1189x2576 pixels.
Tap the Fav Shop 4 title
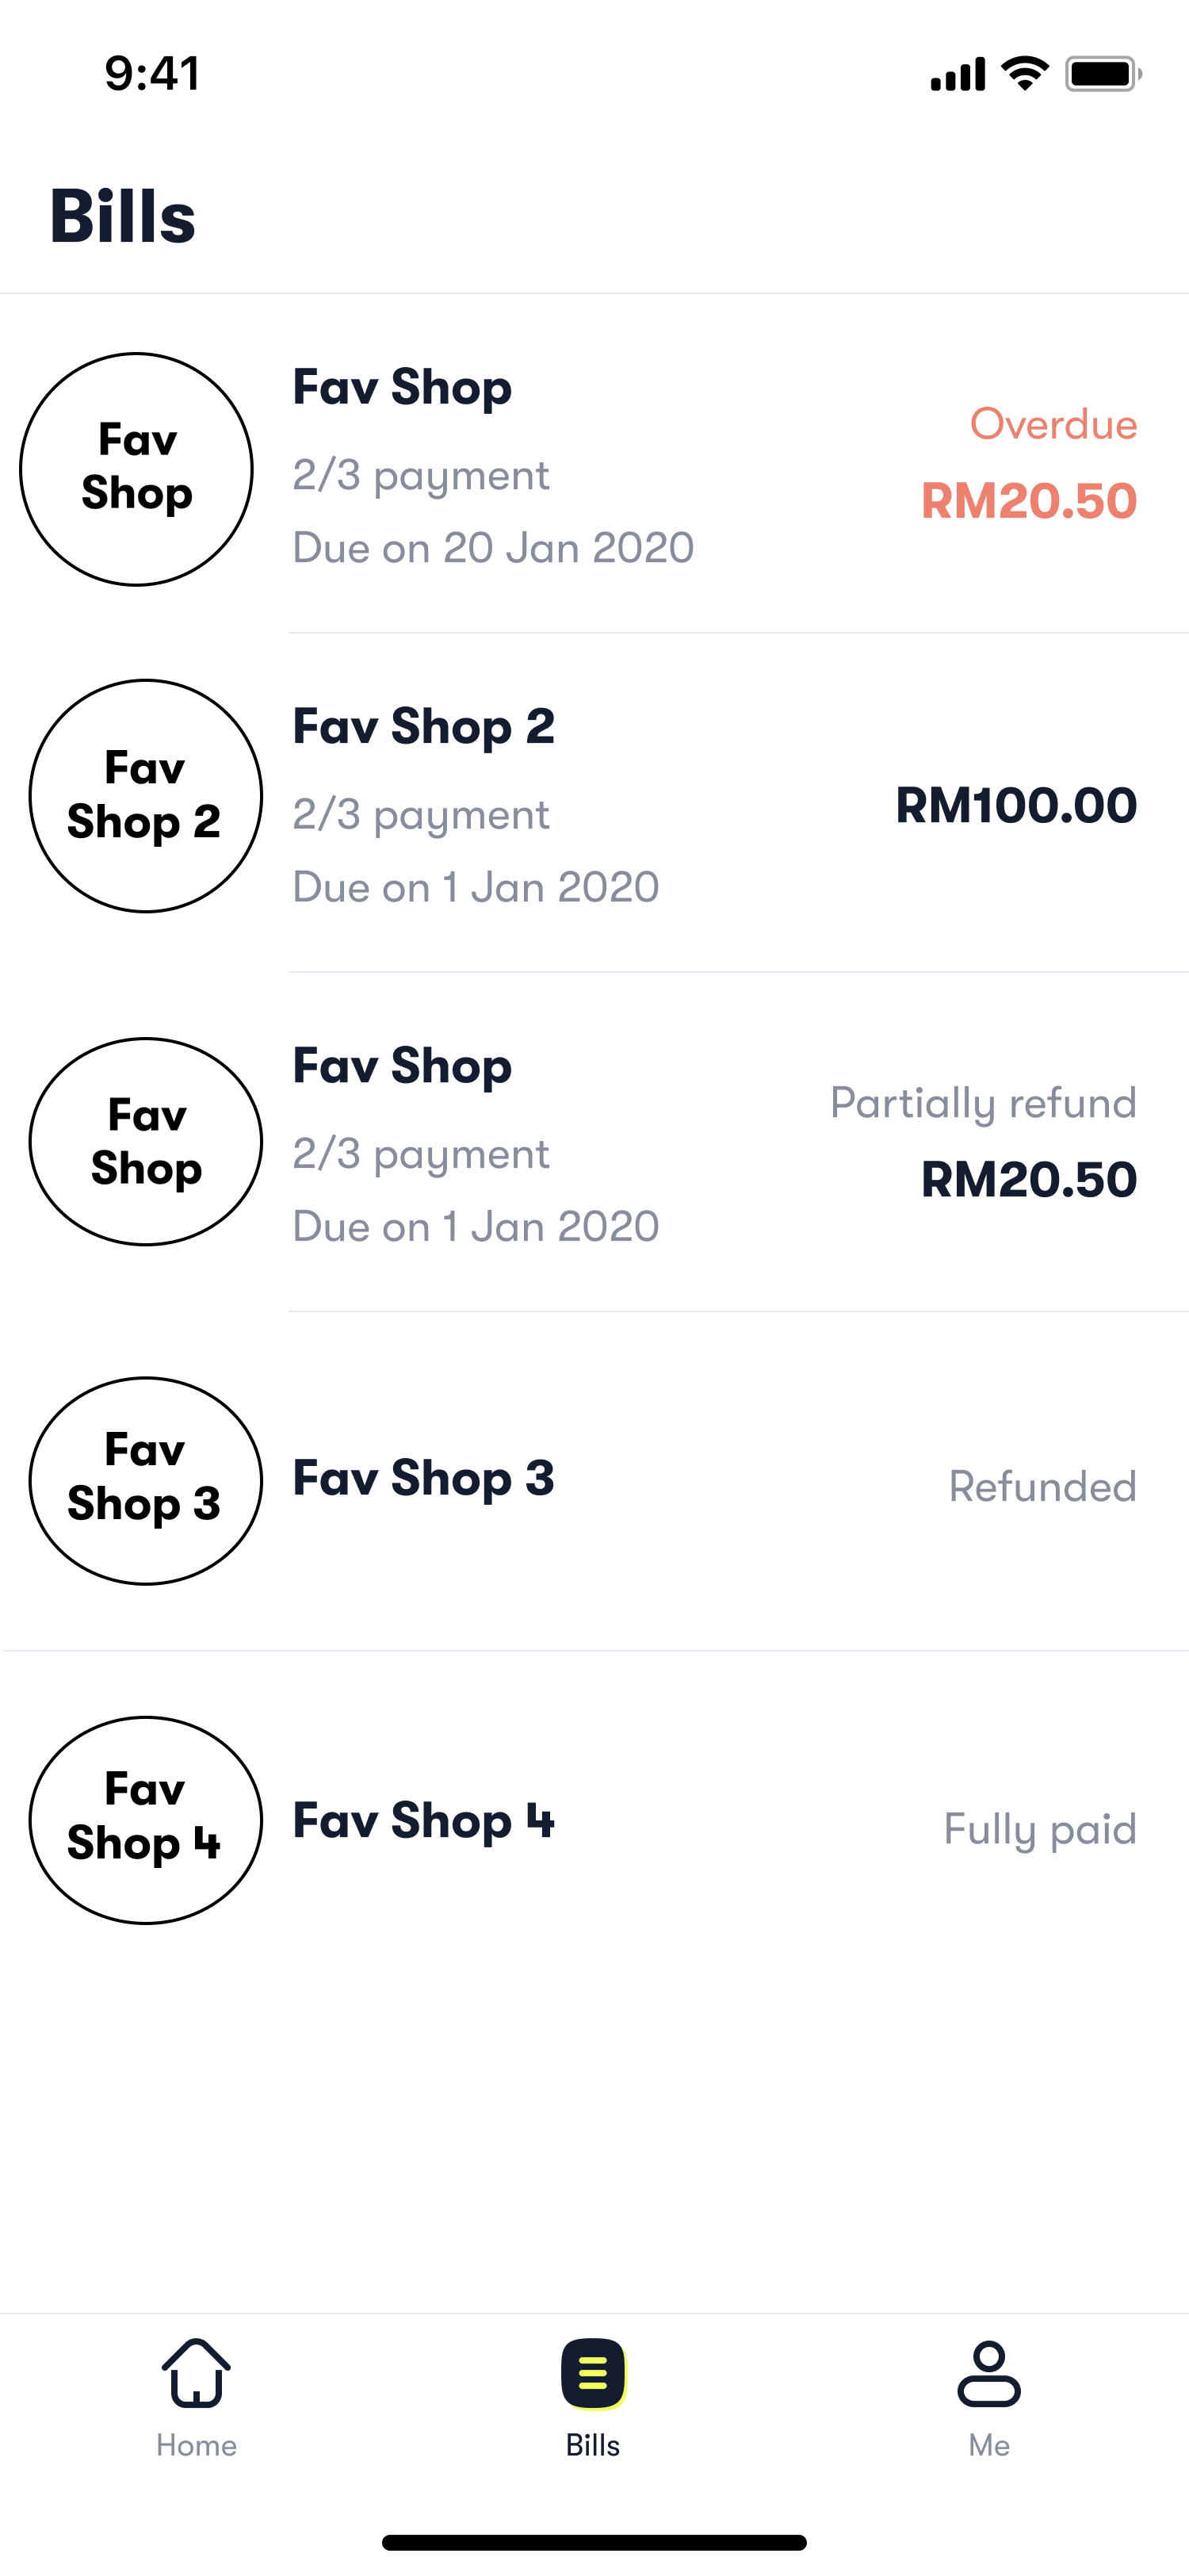click(x=423, y=1821)
